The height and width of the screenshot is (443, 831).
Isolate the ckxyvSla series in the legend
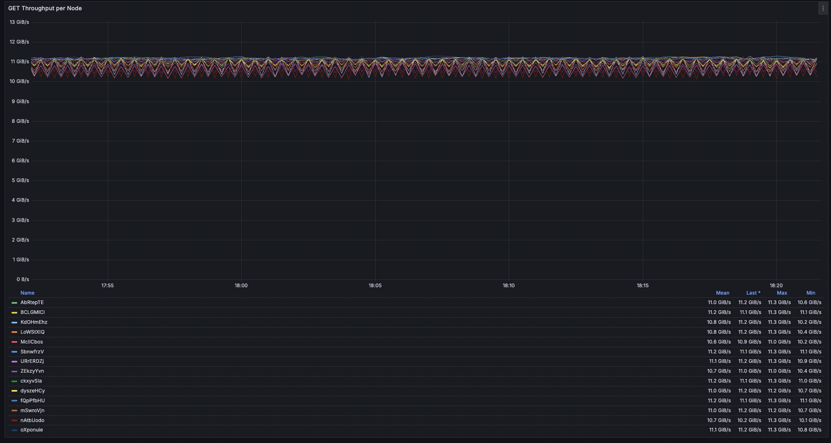coord(31,381)
